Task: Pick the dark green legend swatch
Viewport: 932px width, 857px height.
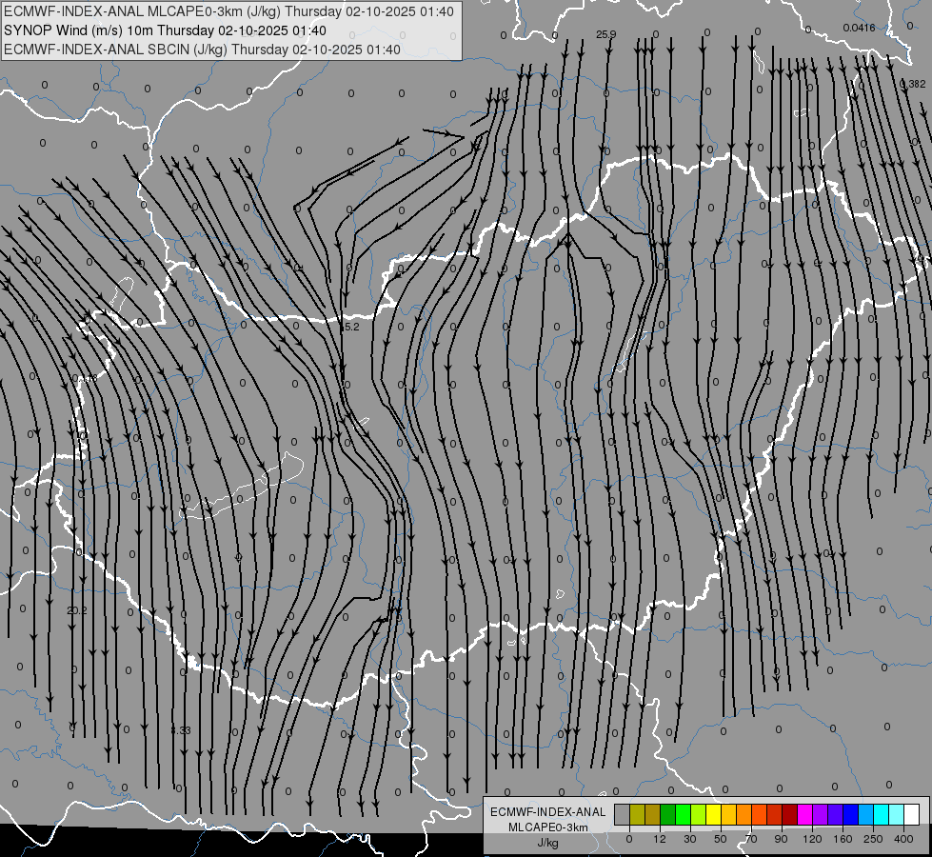Action: tap(668, 814)
